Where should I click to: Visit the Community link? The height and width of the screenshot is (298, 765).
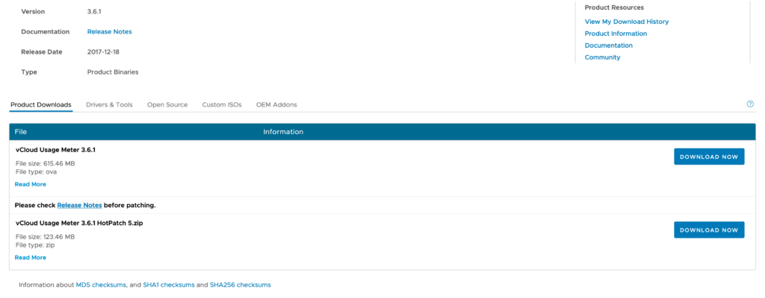pos(603,57)
